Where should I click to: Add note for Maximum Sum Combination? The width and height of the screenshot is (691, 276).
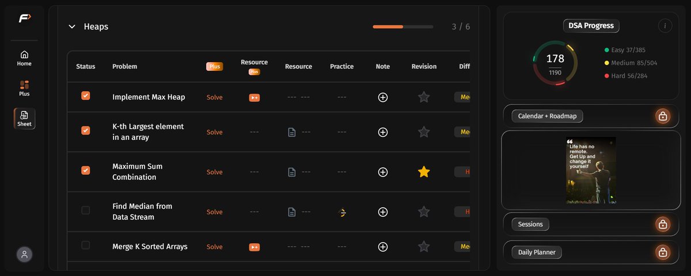(382, 172)
